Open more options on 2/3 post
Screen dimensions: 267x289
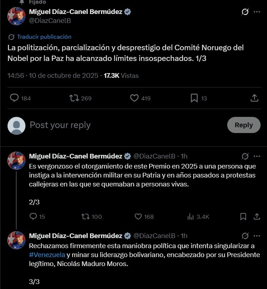coord(257,156)
